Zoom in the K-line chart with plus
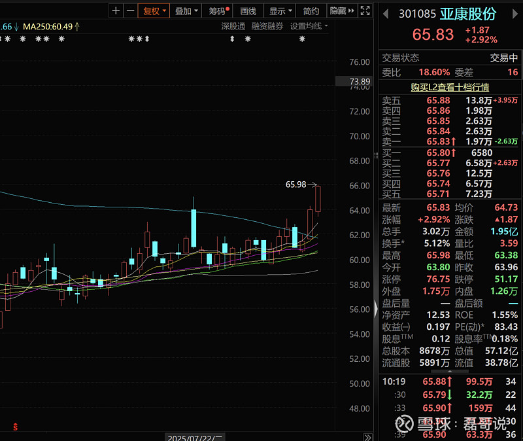The height and width of the screenshot is (441, 523). (x=116, y=11)
